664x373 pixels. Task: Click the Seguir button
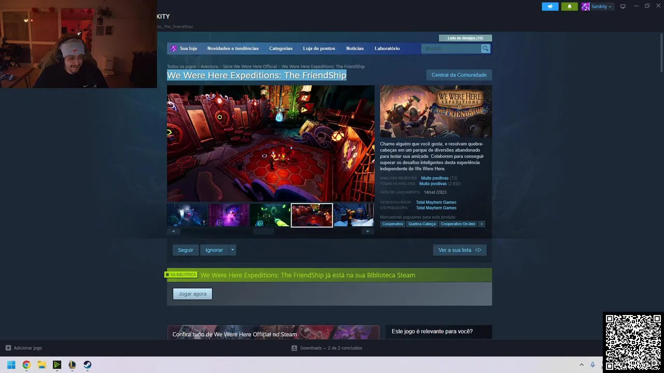[x=186, y=250]
